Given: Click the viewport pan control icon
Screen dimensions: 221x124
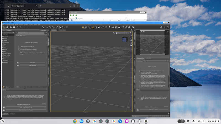Looking at the screenshot, I should 131,38.
